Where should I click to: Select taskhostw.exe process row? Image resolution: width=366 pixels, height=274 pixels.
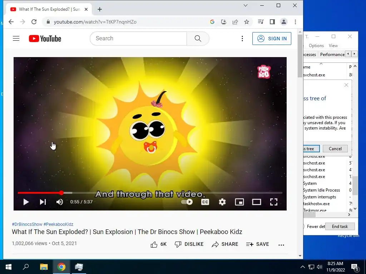[327, 204]
